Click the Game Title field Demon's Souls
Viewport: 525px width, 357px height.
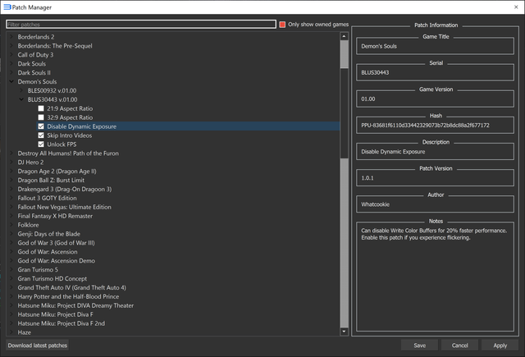coord(435,46)
